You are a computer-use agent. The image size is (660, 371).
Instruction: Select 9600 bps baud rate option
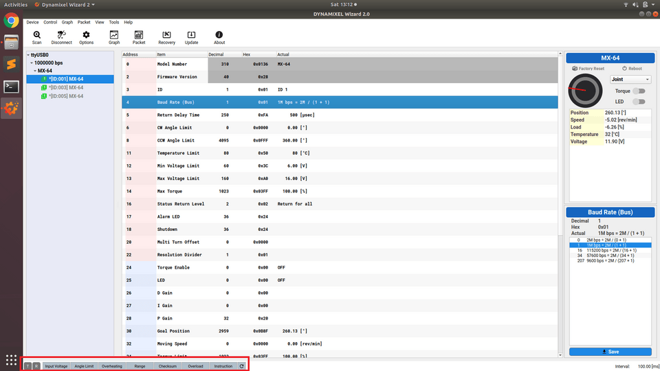pos(610,260)
